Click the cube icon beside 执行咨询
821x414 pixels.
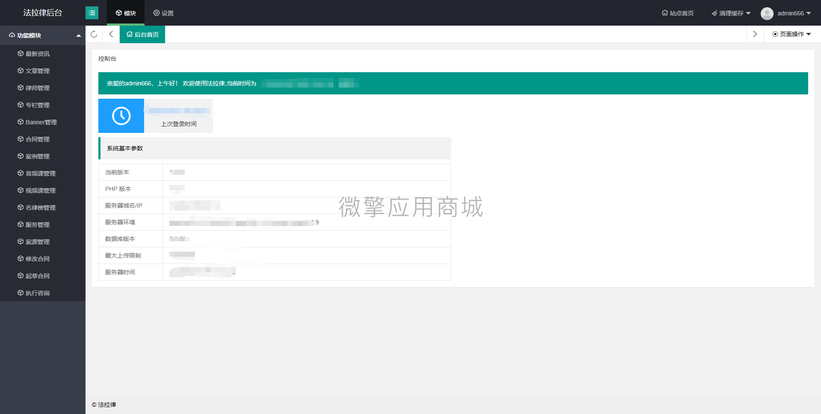(x=21, y=293)
